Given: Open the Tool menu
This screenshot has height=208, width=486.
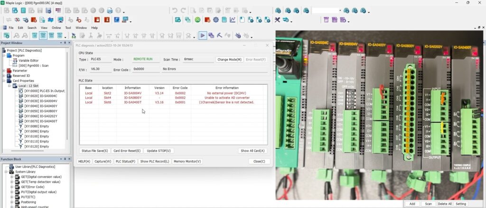Looking at the screenshot, I should click(x=68, y=27).
